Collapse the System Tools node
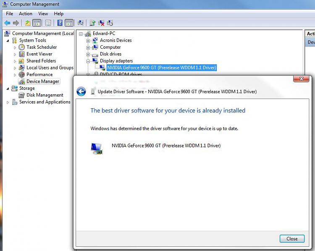Viewport: 315px width, 251px height. pos(8,41)
